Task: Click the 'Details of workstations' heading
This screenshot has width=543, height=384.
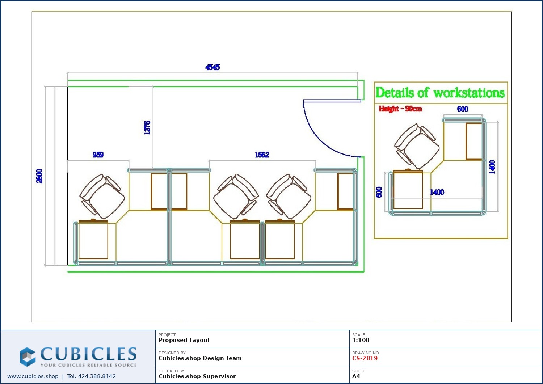Action: tap(440, 93)
